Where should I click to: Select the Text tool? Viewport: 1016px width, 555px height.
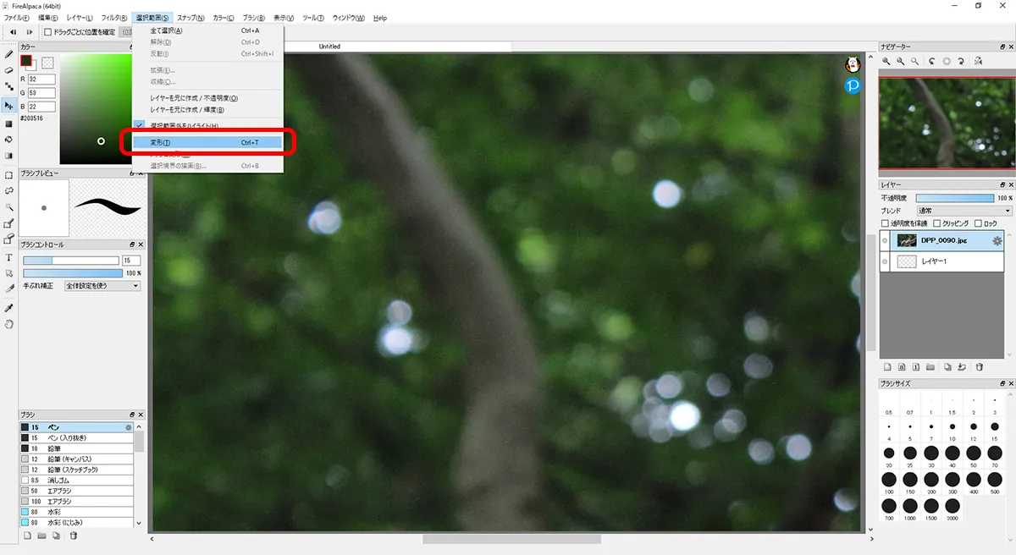pos(8,257)
